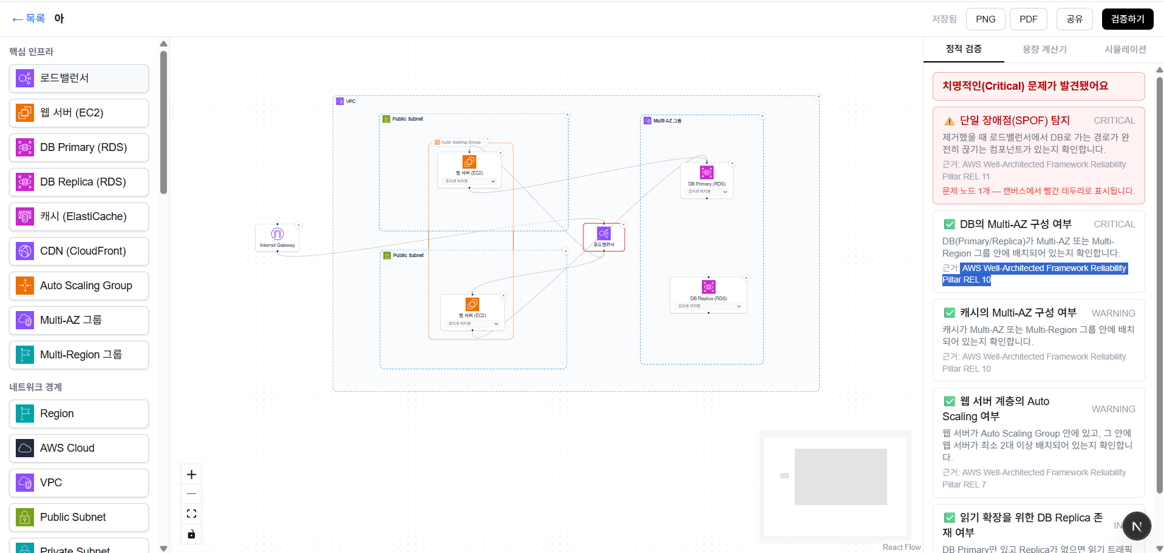Viewport: 1164px width, 553px height.
Task: Remove the VPC container with its x button
Action: (819, 96)
